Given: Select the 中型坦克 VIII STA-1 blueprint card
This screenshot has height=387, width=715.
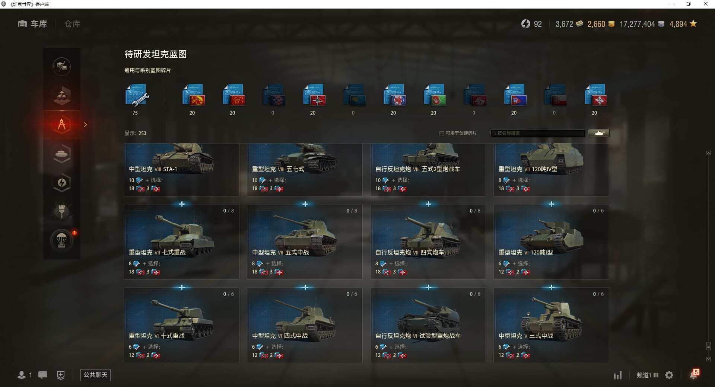Looking at the screenshot, I should (x=181, y=170).
